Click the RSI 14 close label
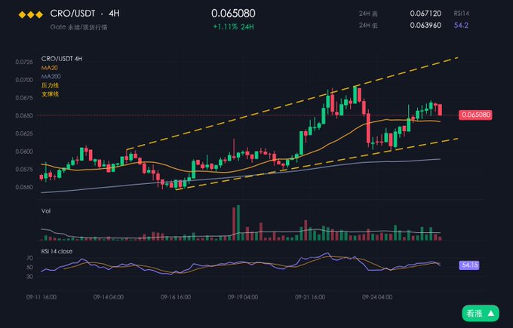The width and height of the screenshot is (513, 328). click(x=57, y=251)
